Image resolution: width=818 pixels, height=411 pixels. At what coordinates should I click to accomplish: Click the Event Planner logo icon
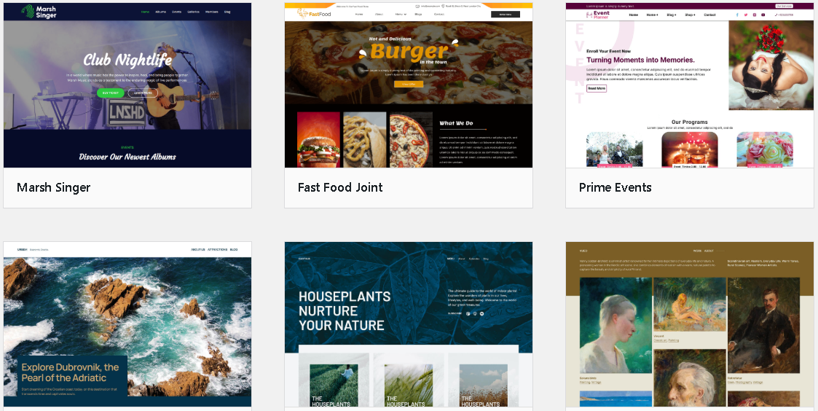point(589,15)
